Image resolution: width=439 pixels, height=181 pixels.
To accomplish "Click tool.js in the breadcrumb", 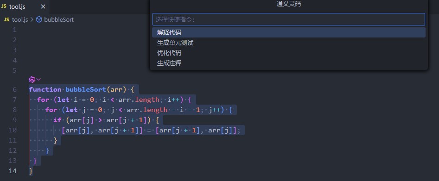I will tap(20, 20).
